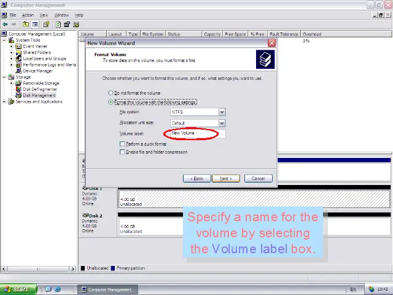
Task: Open the Allocation unit size dropdown
Action: [x=222, y=123]
